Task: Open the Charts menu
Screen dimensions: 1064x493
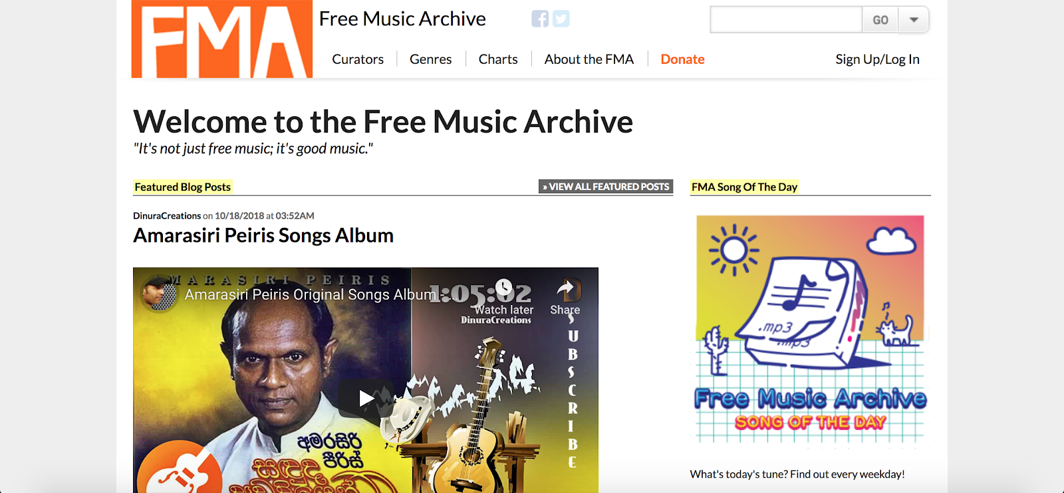Action: coord(498,59)
